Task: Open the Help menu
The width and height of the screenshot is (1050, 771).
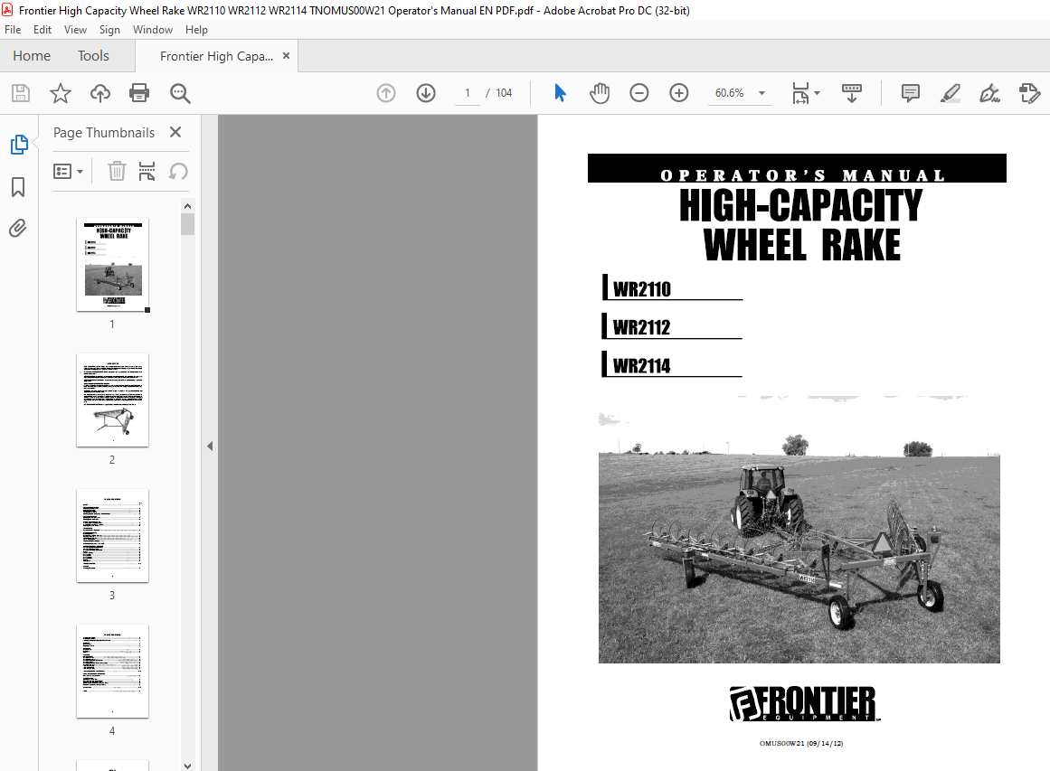Action: [196, 30]
